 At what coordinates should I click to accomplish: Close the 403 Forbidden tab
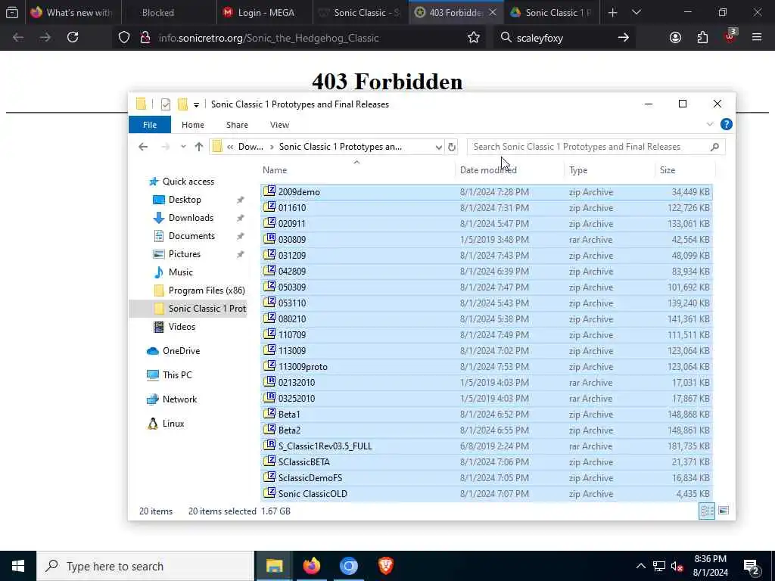click(492, 12)
